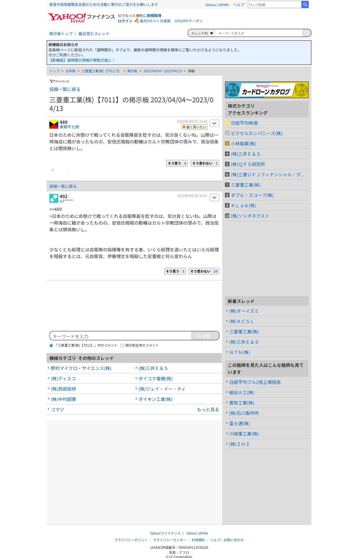358x558 pixels.
Task: Click the ヘルプ link in header
Action: click(239, 5)
